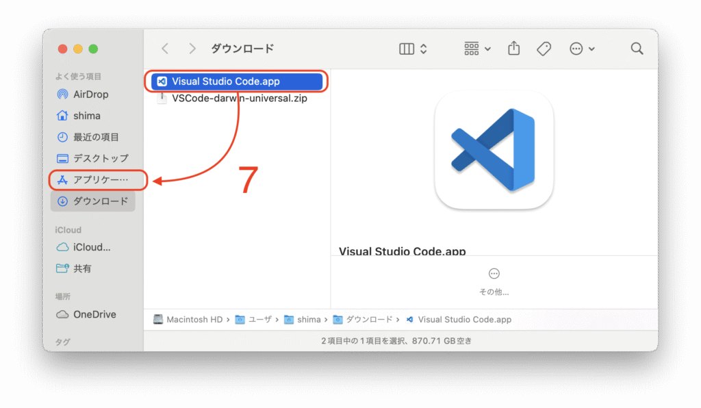The width and height of the screenshot is (701, 408).
Task: Click the clock icon beside 最近の項目
Action: [62, 137]
